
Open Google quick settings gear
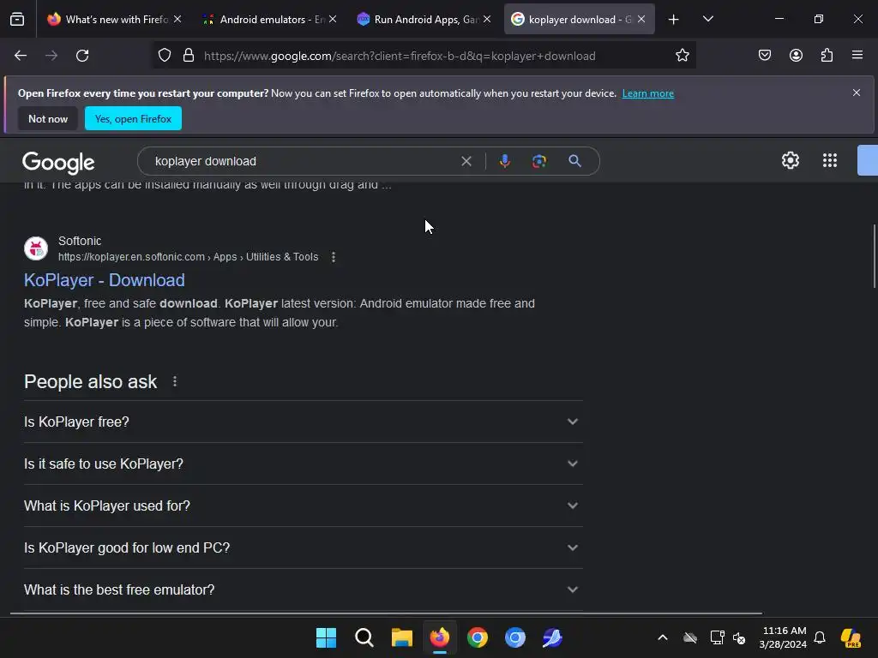coord(790,160)
